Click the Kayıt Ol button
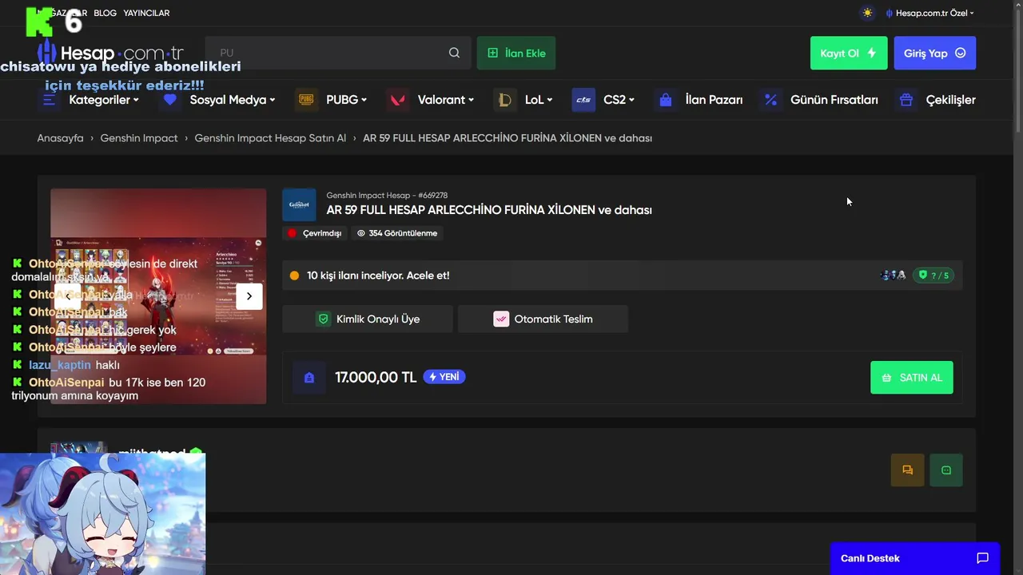The image size is (1023, 575). [849, 53]
